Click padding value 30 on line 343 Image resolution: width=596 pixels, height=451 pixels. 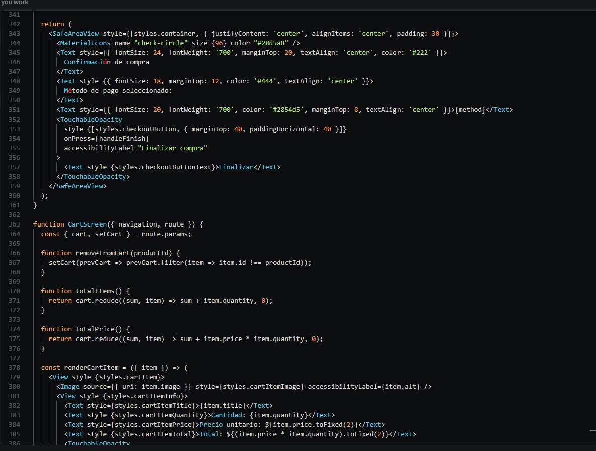click(435, 34)
